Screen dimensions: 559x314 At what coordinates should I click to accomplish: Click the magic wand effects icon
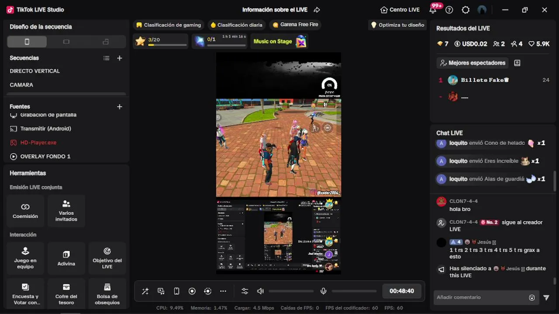pos(145,291)
